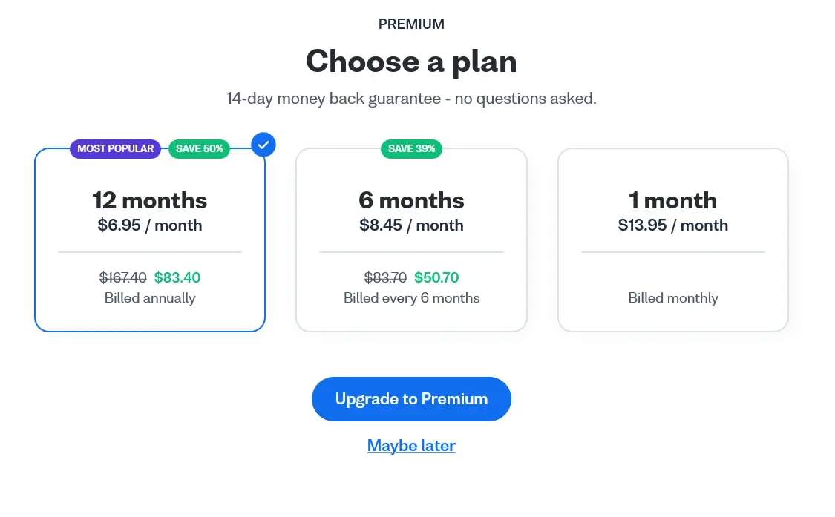Click the Billed annually text
The width and height of the screenshot is (835, 517).
150,298
